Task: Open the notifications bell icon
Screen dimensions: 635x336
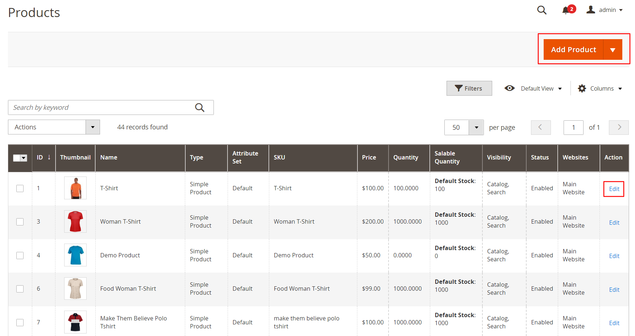Action: [x=566, y=10]
